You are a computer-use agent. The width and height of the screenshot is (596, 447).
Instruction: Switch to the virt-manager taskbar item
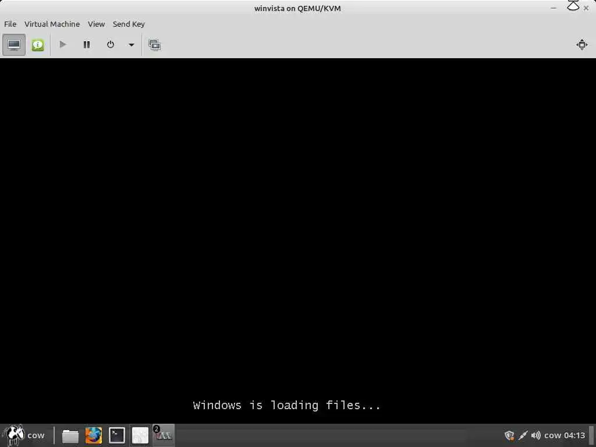pos(164,435)
